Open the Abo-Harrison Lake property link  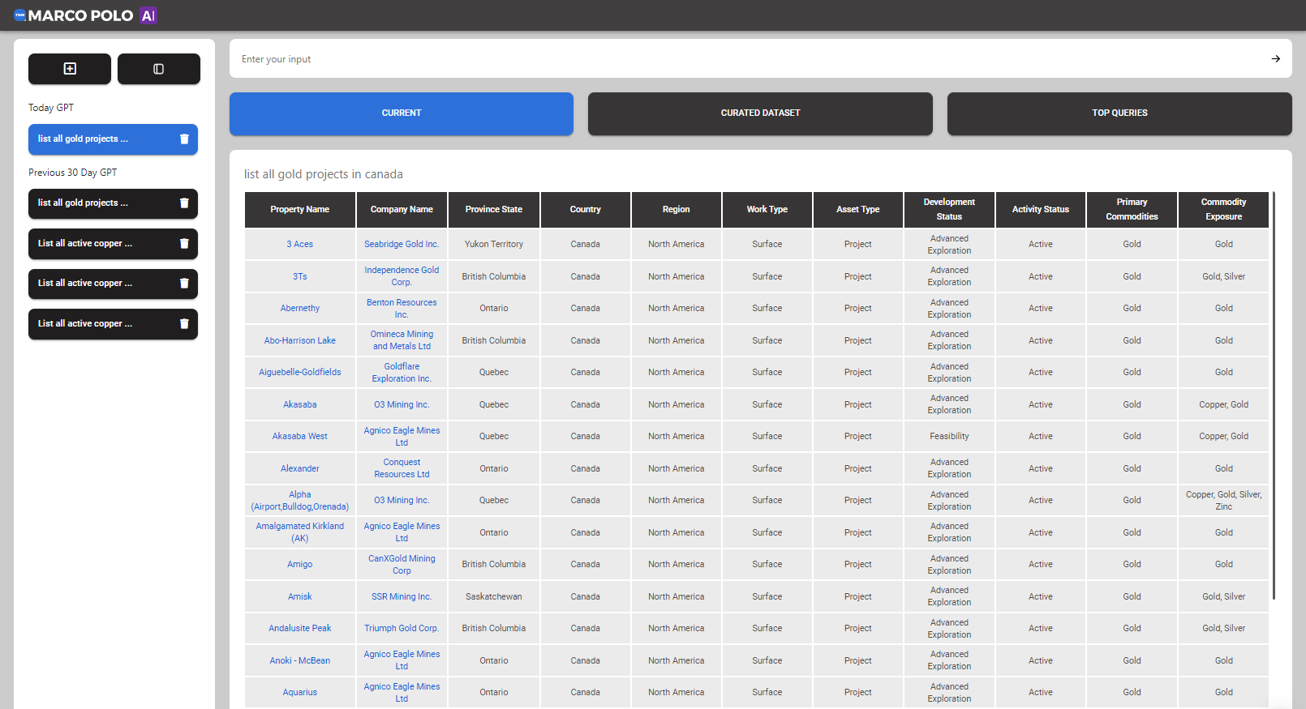pyautogui.click(x=300, y=341)
